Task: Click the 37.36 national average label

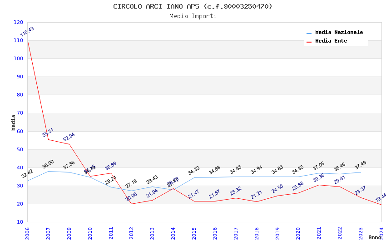Action: (x=69, y=165)
